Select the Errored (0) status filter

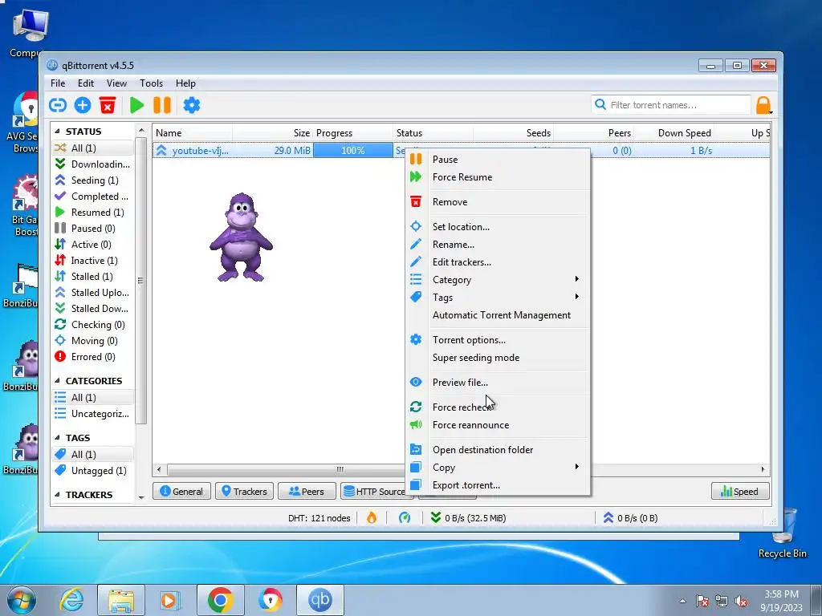93,357
